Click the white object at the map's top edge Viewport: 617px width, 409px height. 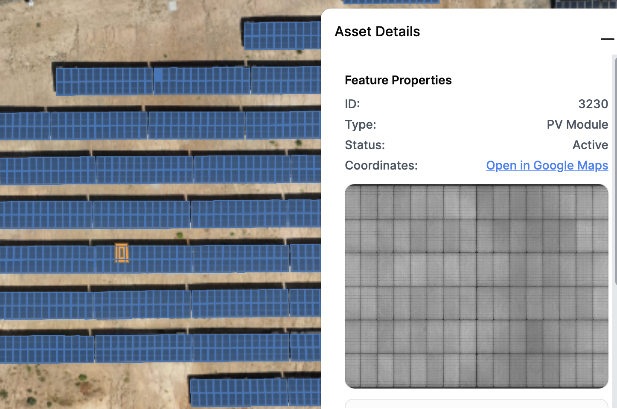[x=172, y=5]
